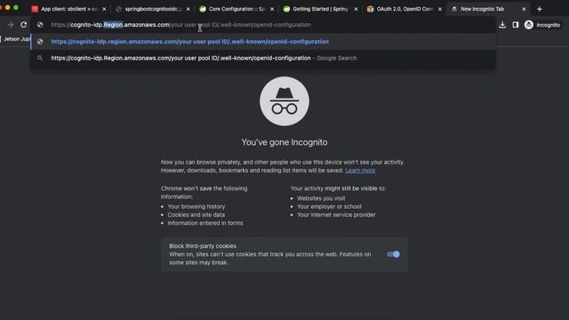
Task: Click 'Information entered in forms' text
Action: (205, 223)
